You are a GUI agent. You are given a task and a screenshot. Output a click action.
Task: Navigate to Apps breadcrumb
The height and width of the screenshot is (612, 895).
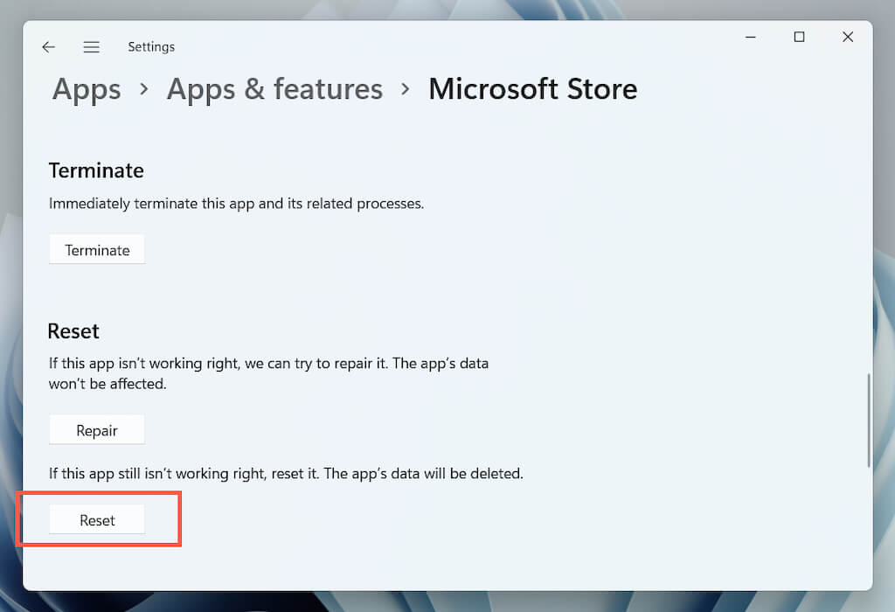pyautogui.click(x=87, y=90)
